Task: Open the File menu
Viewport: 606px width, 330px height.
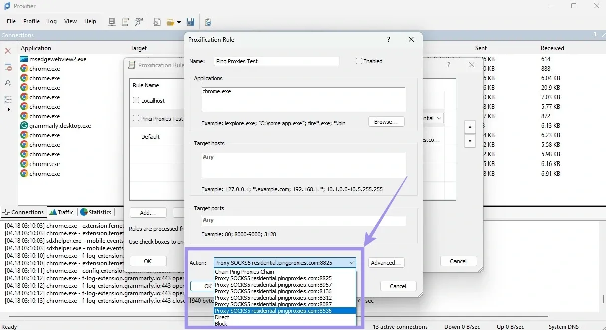Action: pos(11,22)
